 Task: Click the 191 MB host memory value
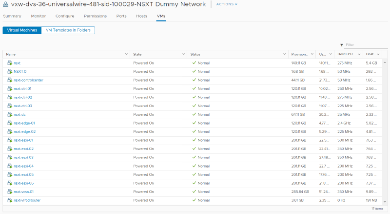371,200
